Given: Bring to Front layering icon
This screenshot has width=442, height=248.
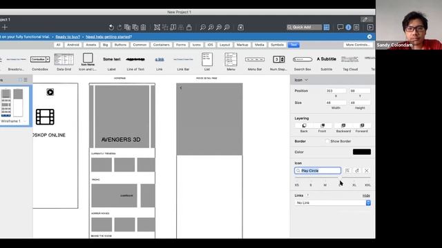Looking at the screenshot, I should pyautogui.click(x=323, y=125).
